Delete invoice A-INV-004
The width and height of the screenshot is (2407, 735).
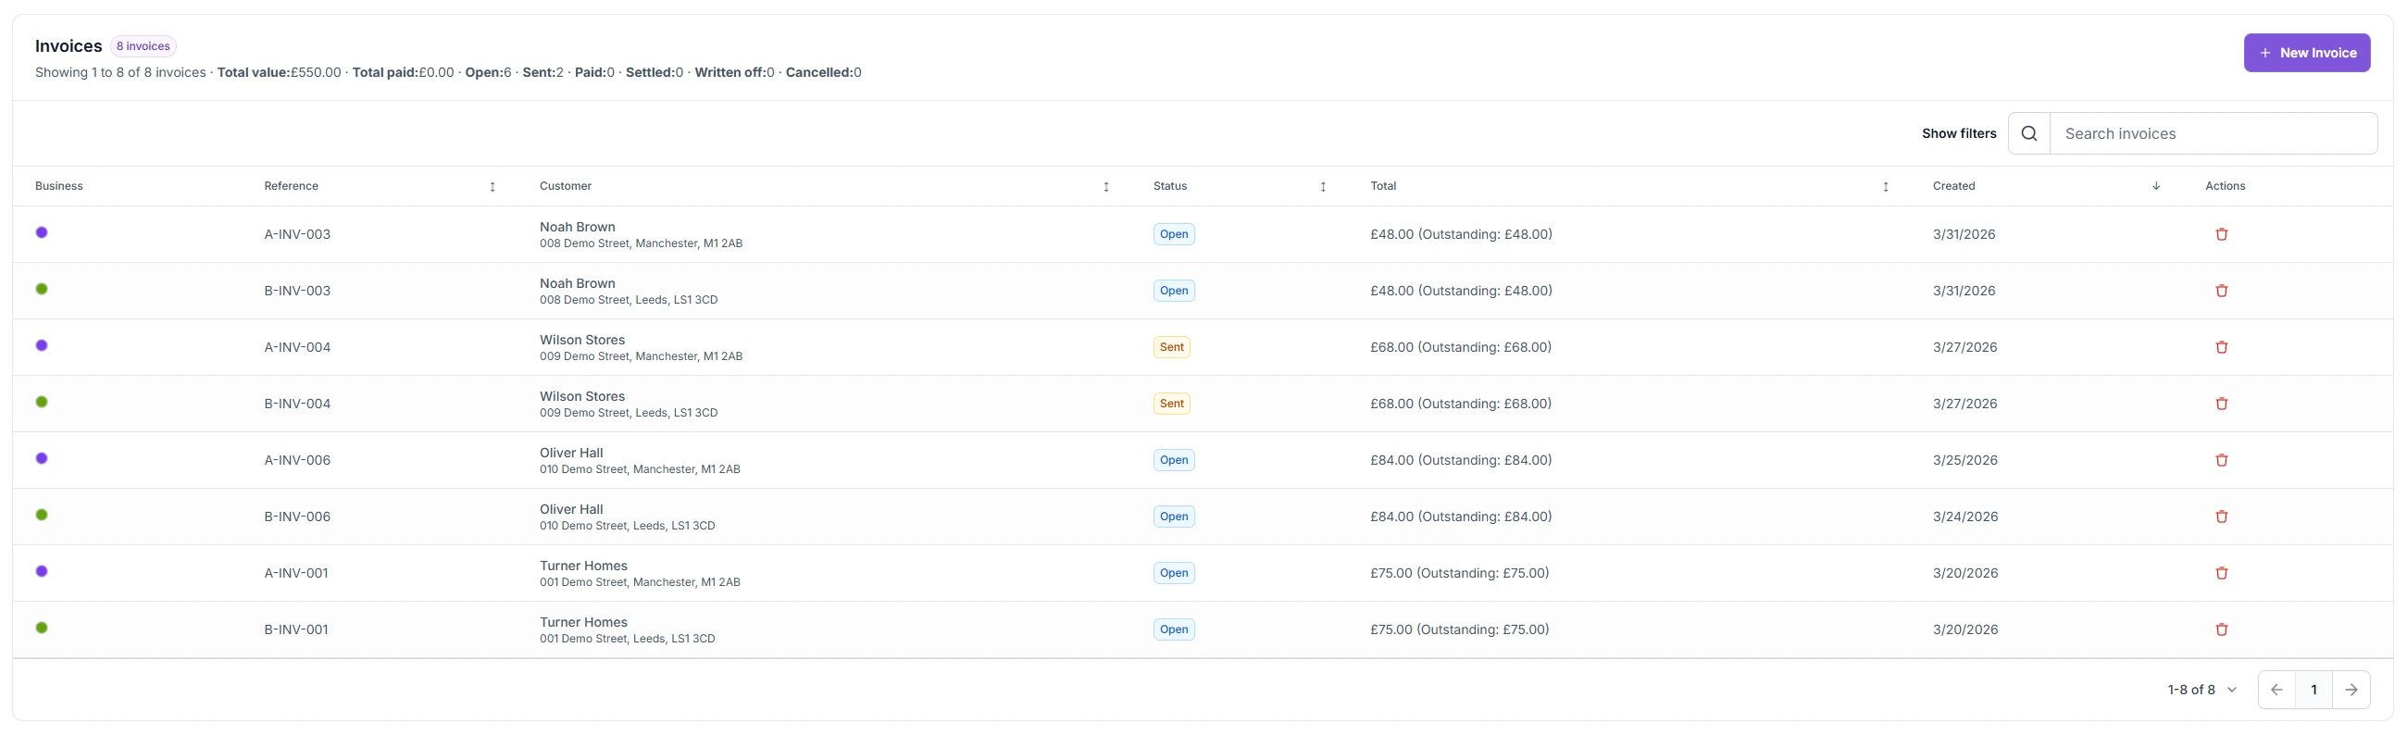2221,347
